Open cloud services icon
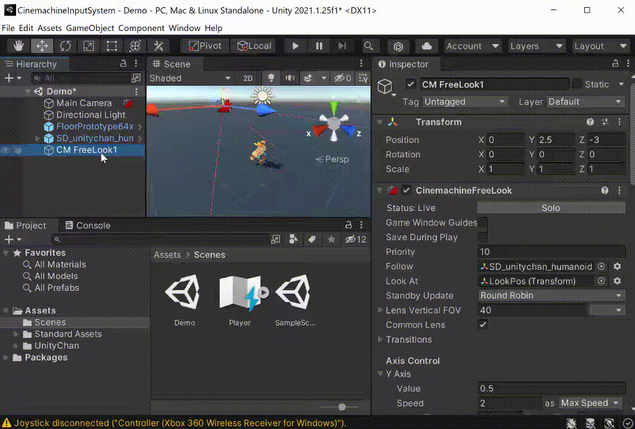Viewport: 635px width, 429px height. (427, 46)
